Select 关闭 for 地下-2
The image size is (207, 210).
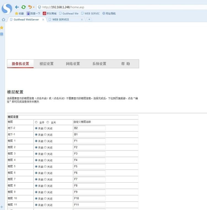[45, 128]
